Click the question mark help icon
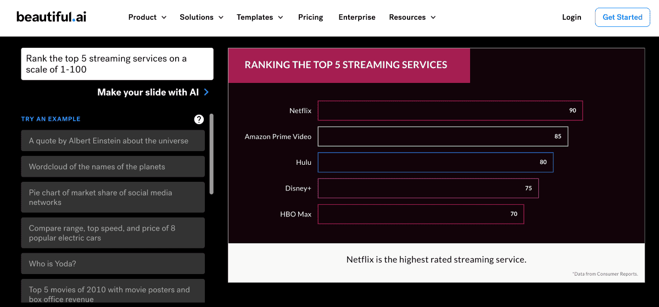 199,119
